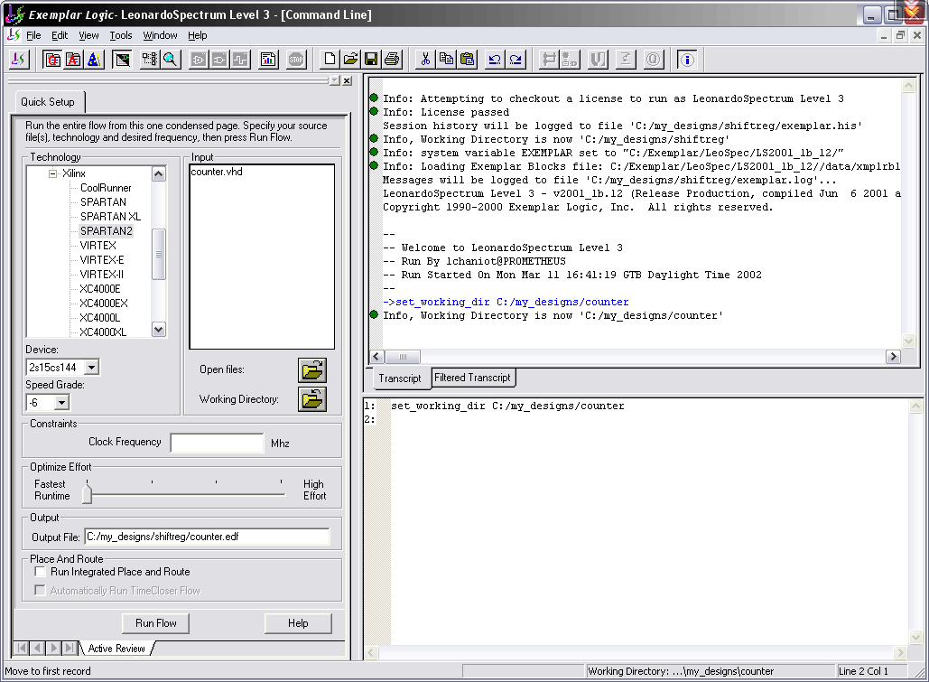Click the Open files folder icon
929x682 pixels.
pos(312,370)
